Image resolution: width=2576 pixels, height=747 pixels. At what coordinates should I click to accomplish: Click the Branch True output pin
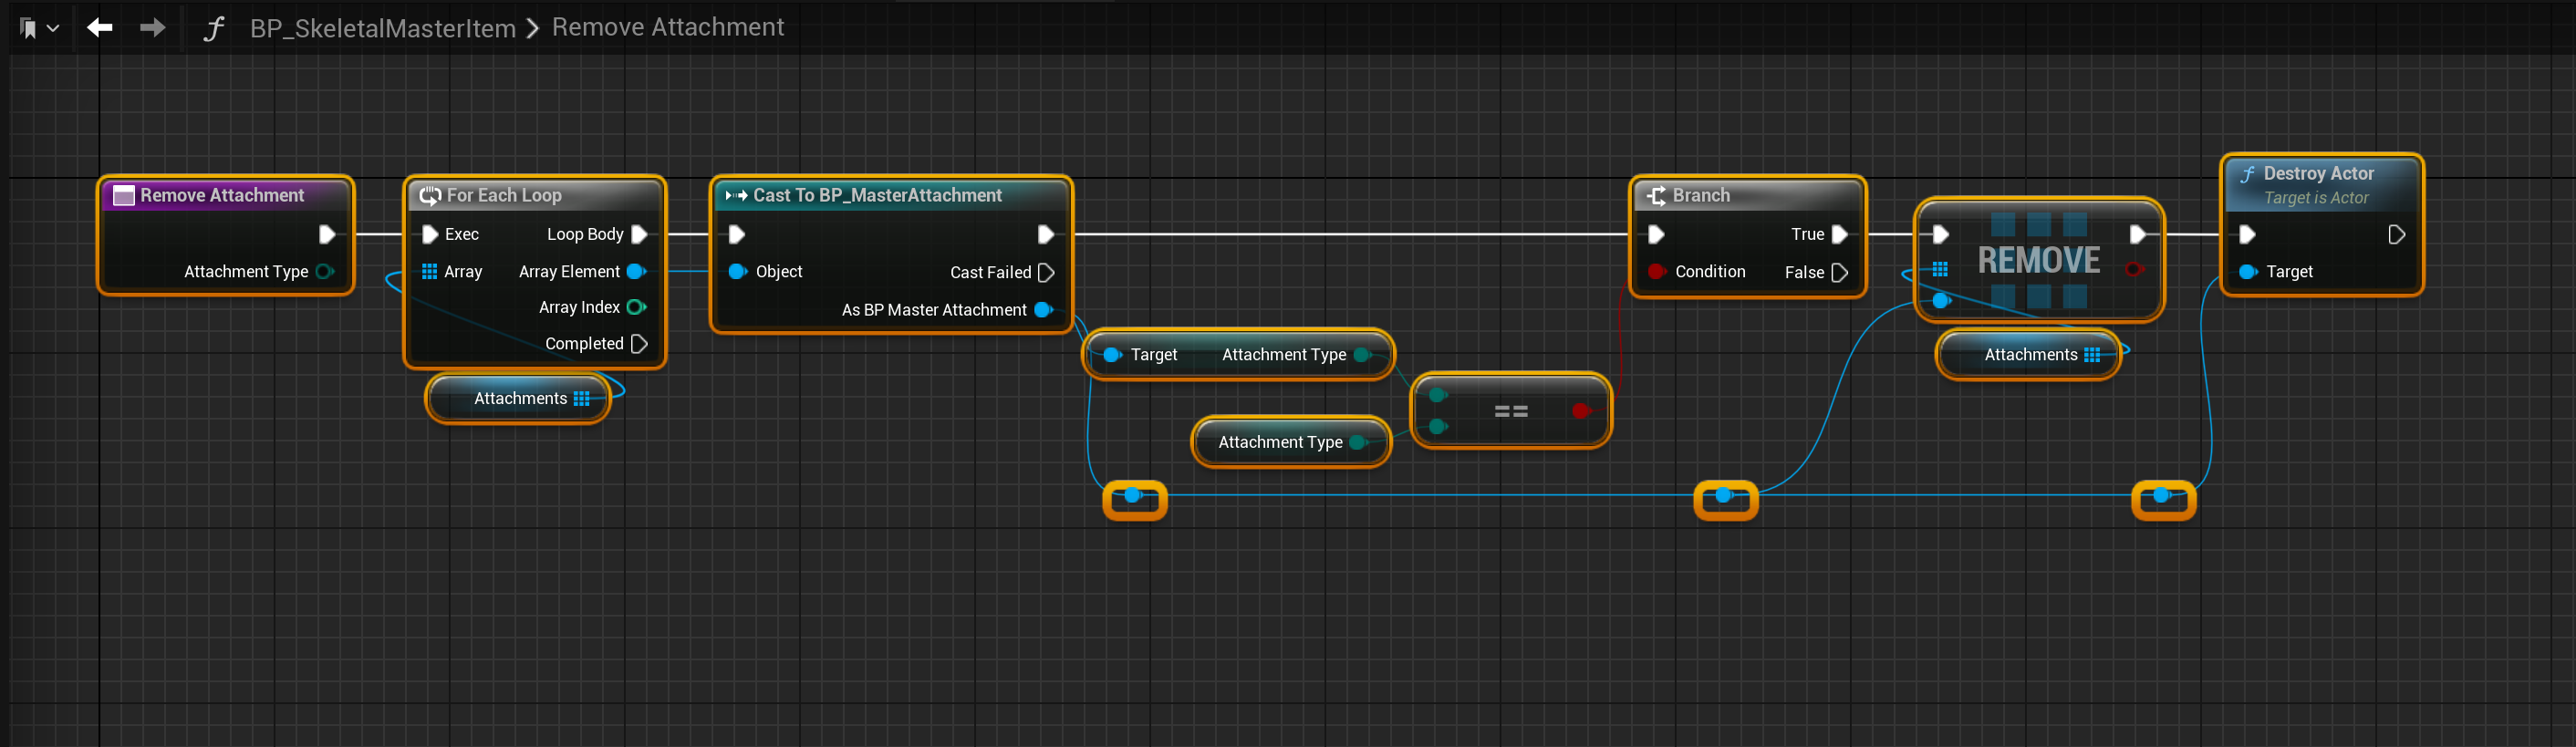click(x=1838, y=234)
